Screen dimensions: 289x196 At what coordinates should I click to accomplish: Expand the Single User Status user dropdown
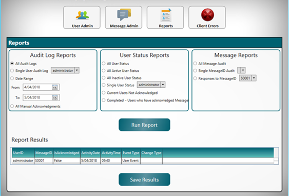[x=163, y=85]
